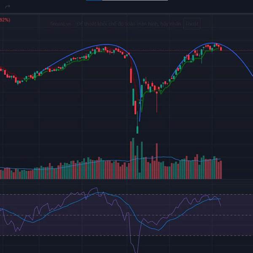Click the redo arrow icon
Viewport: 253px width, 253px height.
click(x=8, y=7)
